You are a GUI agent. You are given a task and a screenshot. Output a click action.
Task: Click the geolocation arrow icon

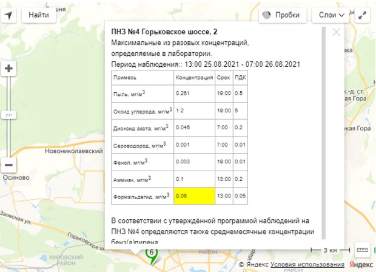pyautogui.click(x=10, y=15)
